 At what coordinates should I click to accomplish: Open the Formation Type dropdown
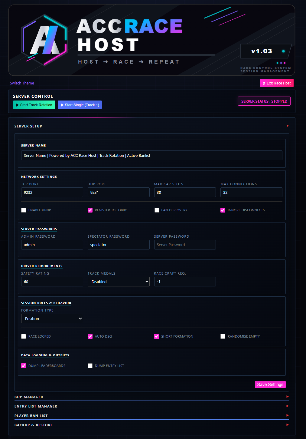click(x=52, y=319)
